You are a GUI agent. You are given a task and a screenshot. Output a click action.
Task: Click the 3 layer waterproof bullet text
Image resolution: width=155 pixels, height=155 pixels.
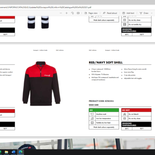[x=101, y=70]
